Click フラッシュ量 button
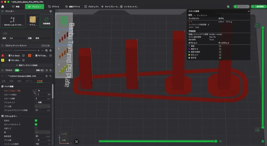 (x=45, y=46)
